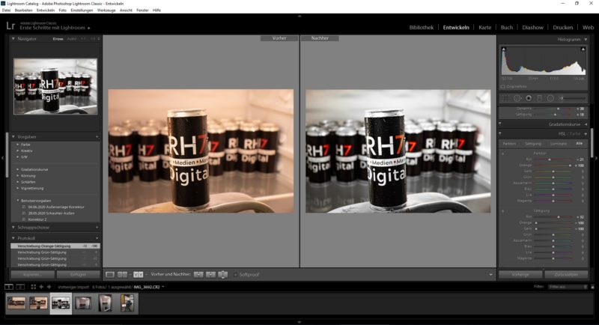
Task: Select the Spot Removal tool icon
Action: [x=517, y=99]
